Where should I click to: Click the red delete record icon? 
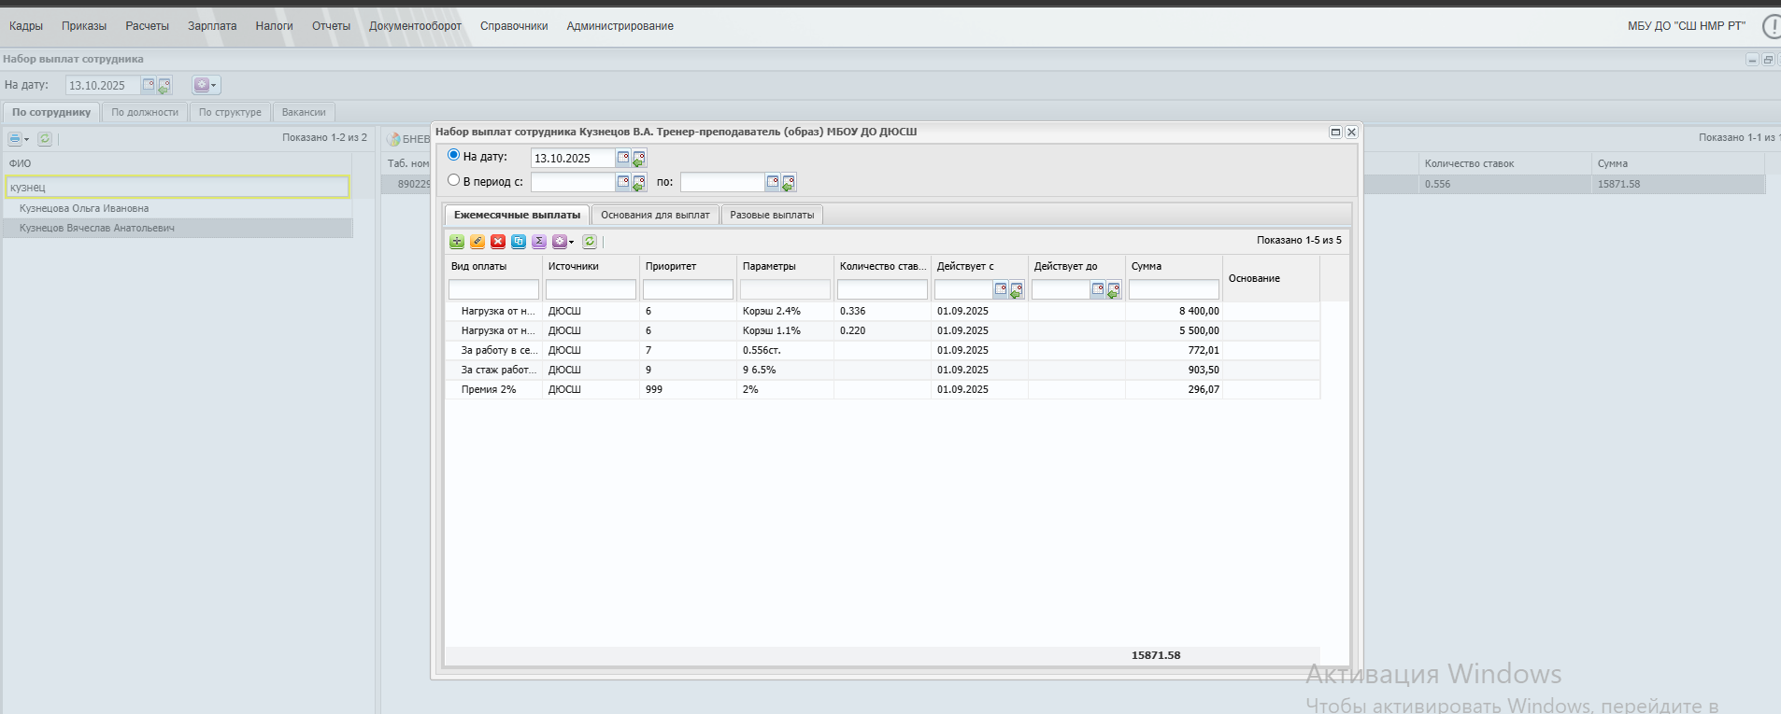[x=498, y=242]
